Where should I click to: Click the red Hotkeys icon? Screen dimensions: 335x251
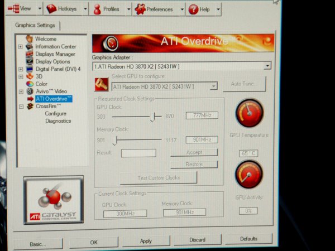(51, 9)
